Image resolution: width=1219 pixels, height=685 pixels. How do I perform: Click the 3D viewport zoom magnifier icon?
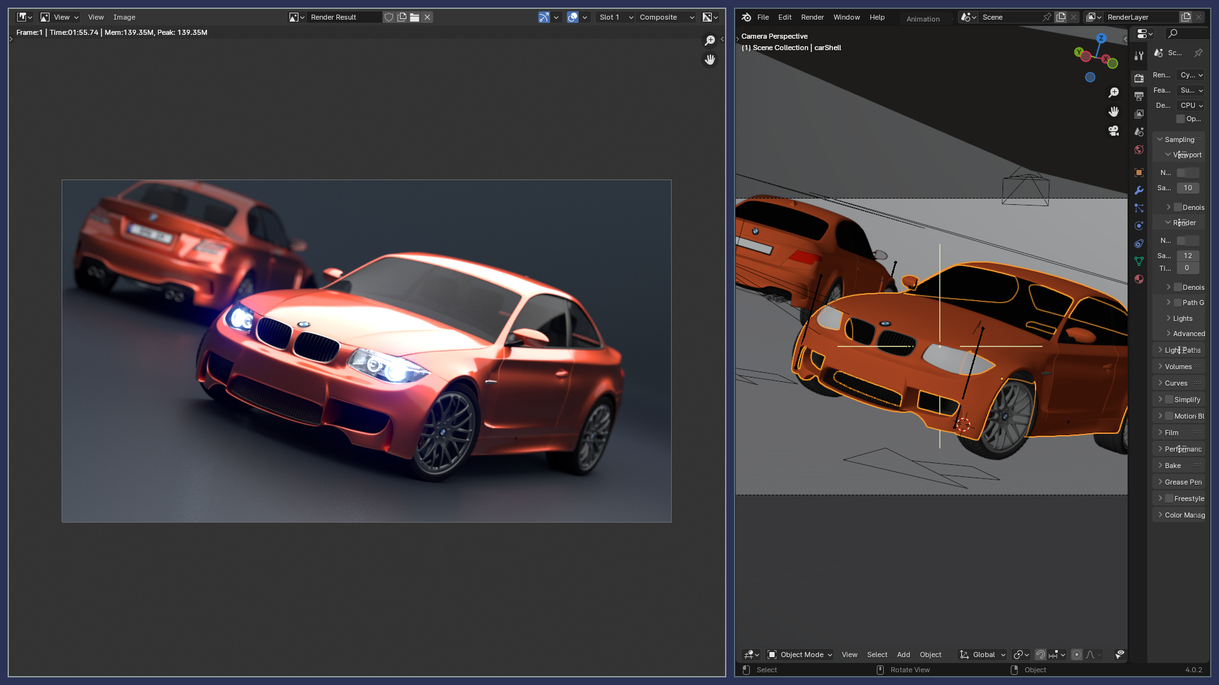[1114, 93]
